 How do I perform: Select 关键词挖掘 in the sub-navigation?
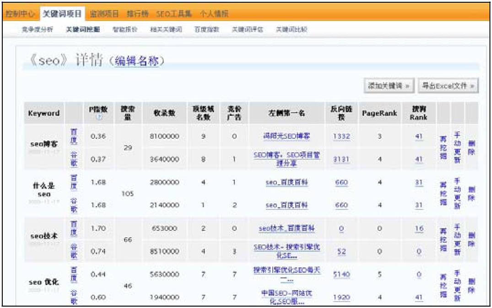(83, 29)
